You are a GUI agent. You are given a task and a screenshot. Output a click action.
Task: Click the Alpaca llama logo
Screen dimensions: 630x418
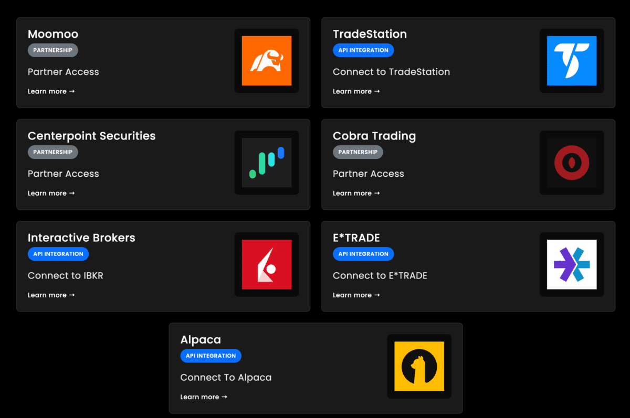pyautogui.click(x=419, y=366)
